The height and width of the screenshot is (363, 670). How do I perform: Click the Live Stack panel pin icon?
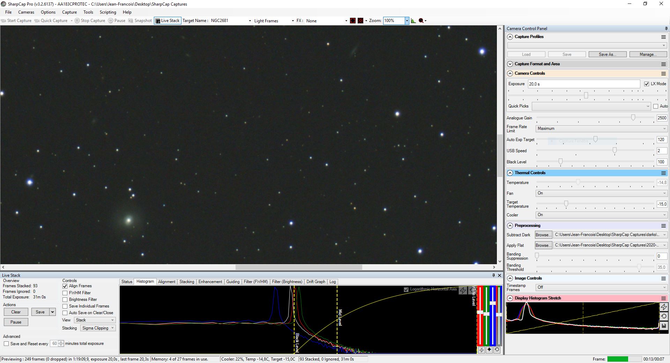click(x=493, y=275)
